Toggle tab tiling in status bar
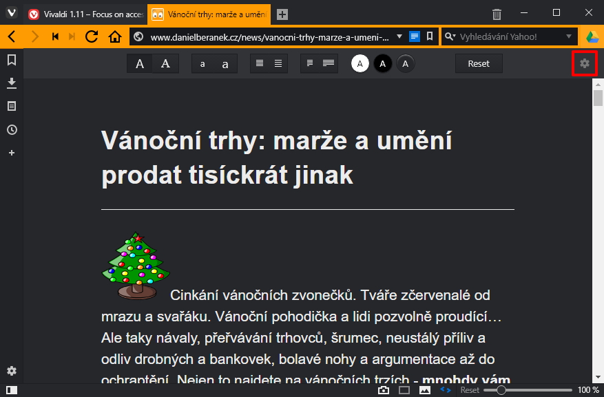Image resolution: width=604 pixels, height=397 pixels. click(x=404, y=390)
